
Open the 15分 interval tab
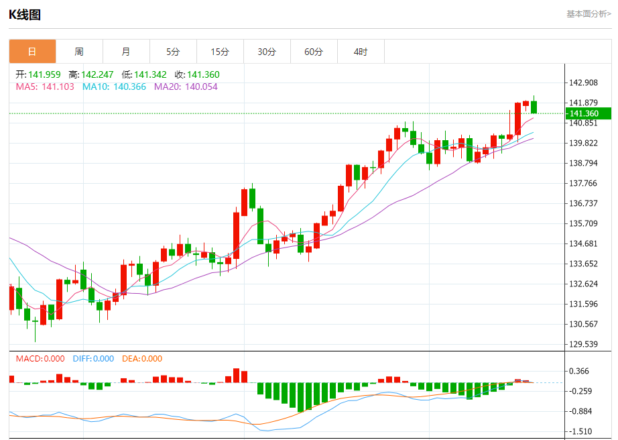click(x=220, y=51)
